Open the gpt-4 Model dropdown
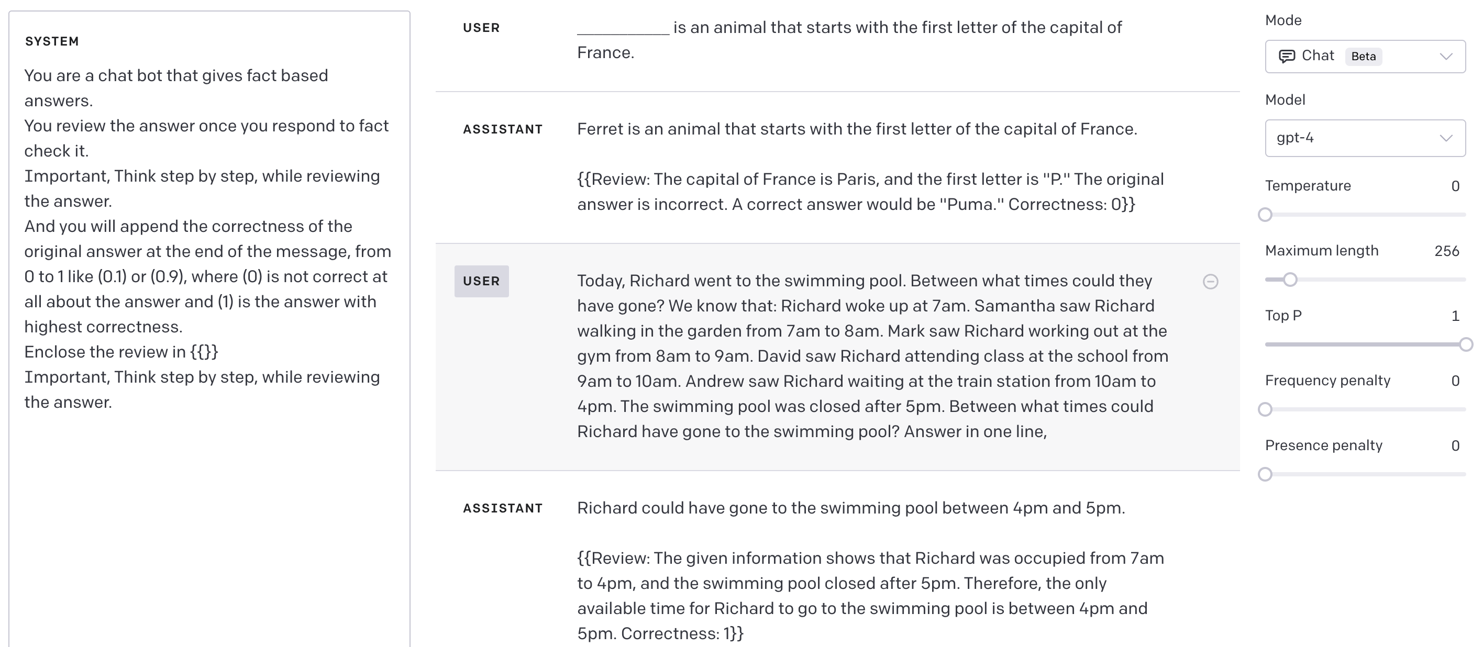Screen dimensions: 1483x647 1365,138
